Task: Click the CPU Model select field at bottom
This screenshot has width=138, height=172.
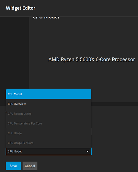Action: point(49,151)
